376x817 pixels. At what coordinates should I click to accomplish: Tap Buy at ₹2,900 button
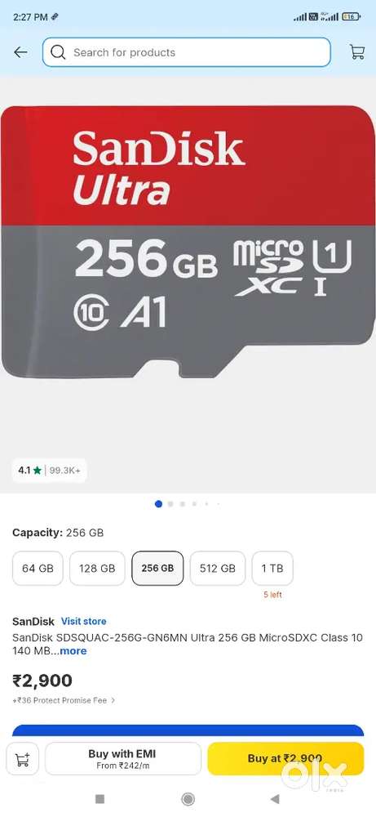coord(285,759)
